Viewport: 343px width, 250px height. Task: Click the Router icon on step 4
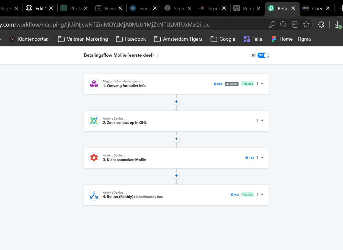(94, 195)
